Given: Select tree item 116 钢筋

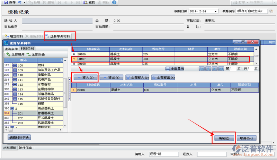Looking at the screenshot, I should tap(33, 103).
